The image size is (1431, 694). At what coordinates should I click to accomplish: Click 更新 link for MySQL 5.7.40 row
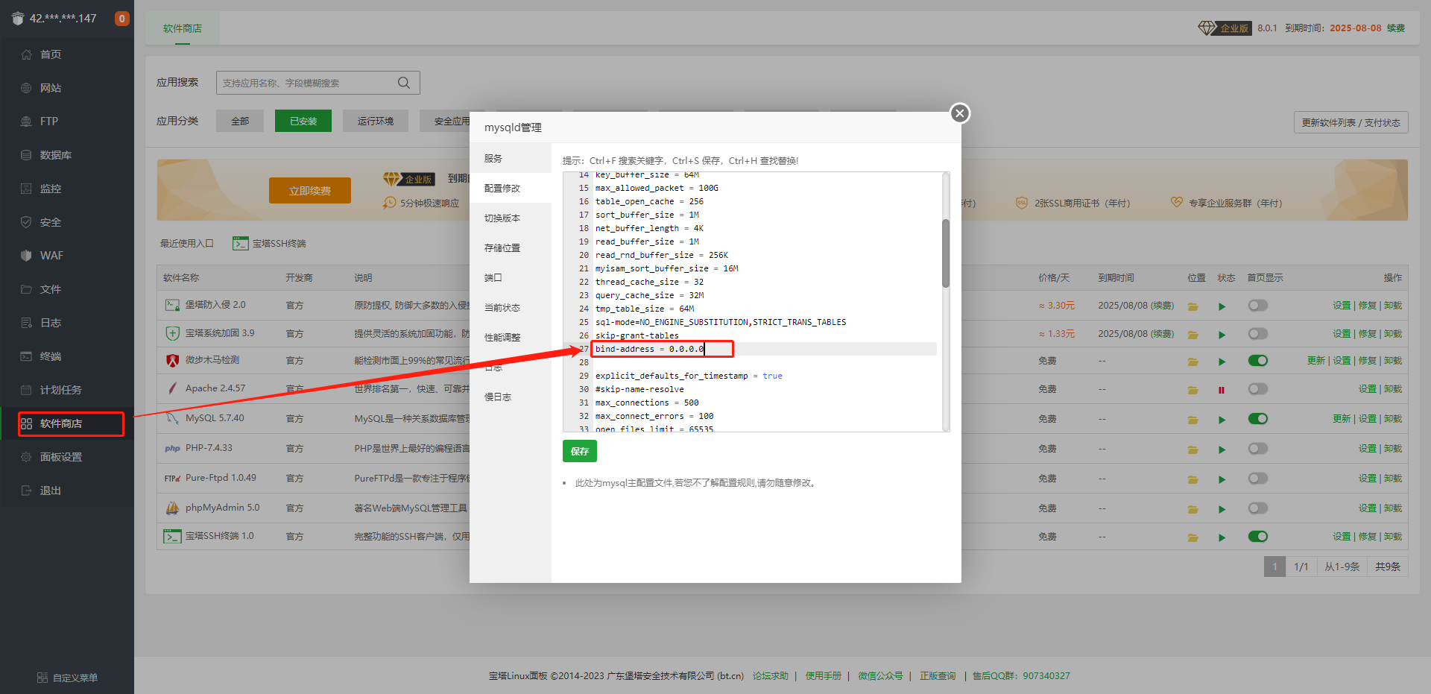tap(1342, 419)
